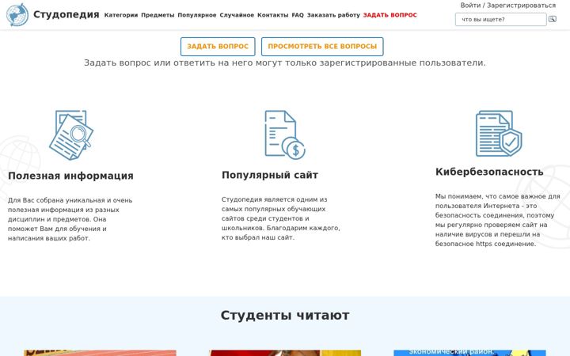Open the Предметы menu item

coord(158,15)
